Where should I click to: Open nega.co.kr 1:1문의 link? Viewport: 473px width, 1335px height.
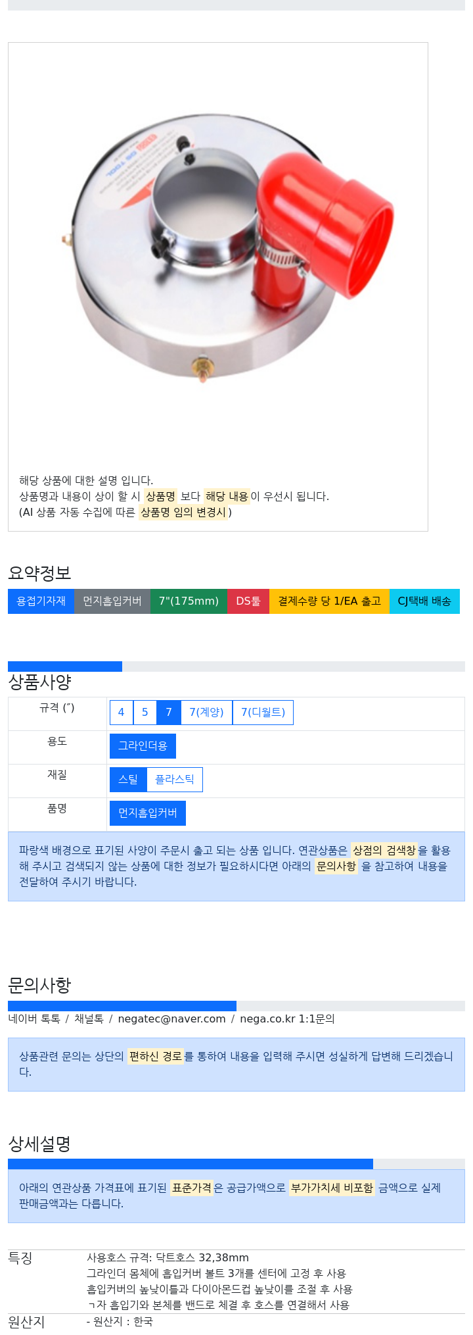click(287, 1019)
